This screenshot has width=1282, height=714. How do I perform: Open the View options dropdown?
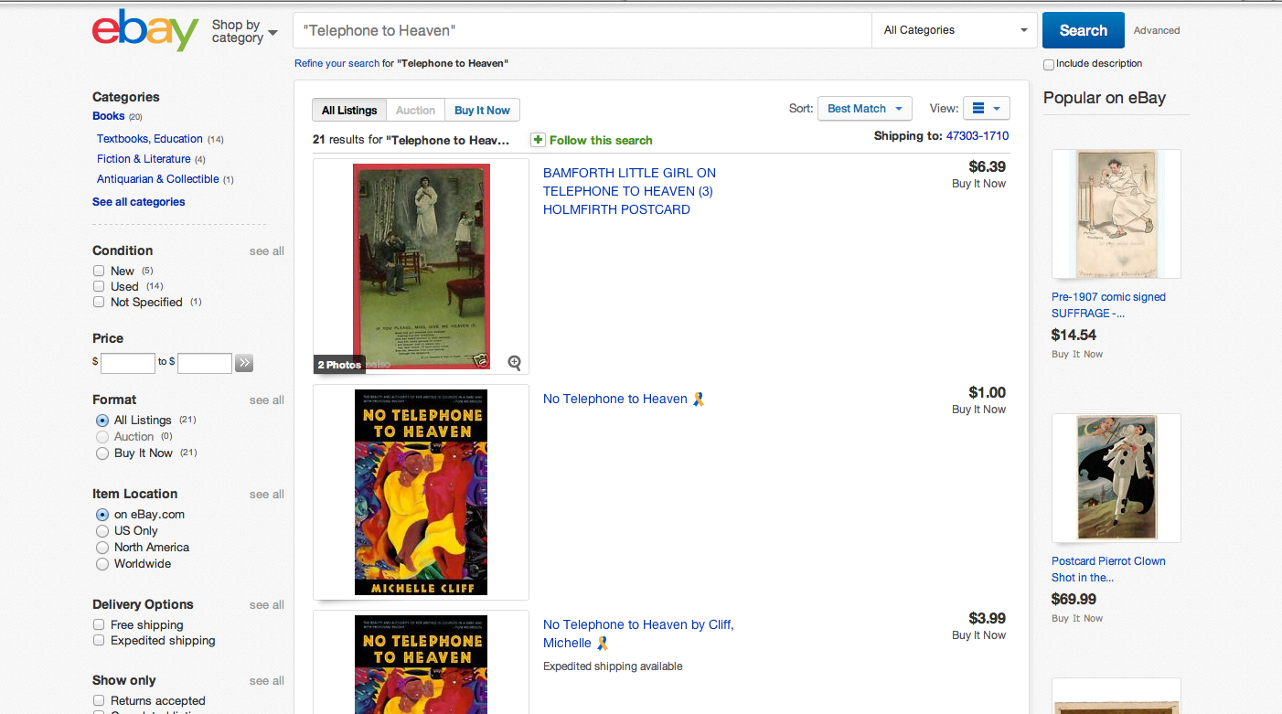click(987, 109)
